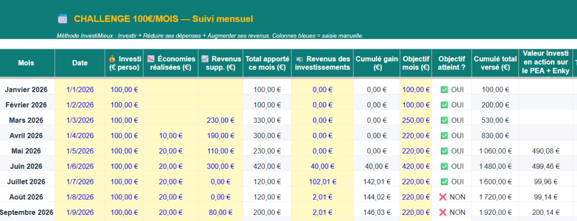Click green check icon in Janvier 2026 row
Screen dimensions: 577x221
[x=444, y=89]
